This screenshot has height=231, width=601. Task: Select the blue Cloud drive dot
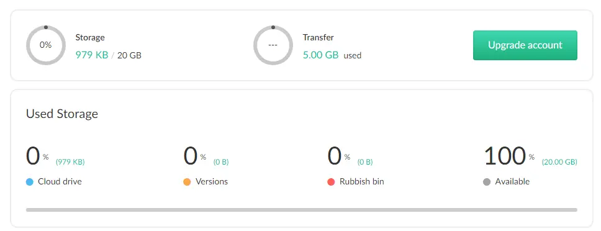coord(30,182)
